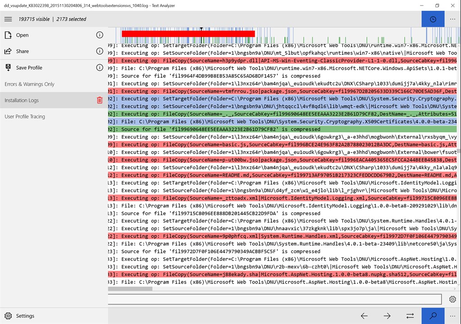The width and height of the screenshot is (461, 324).
Task: Select green line FileCopy SourceName=_._
Action: click(x=282, y=114)
